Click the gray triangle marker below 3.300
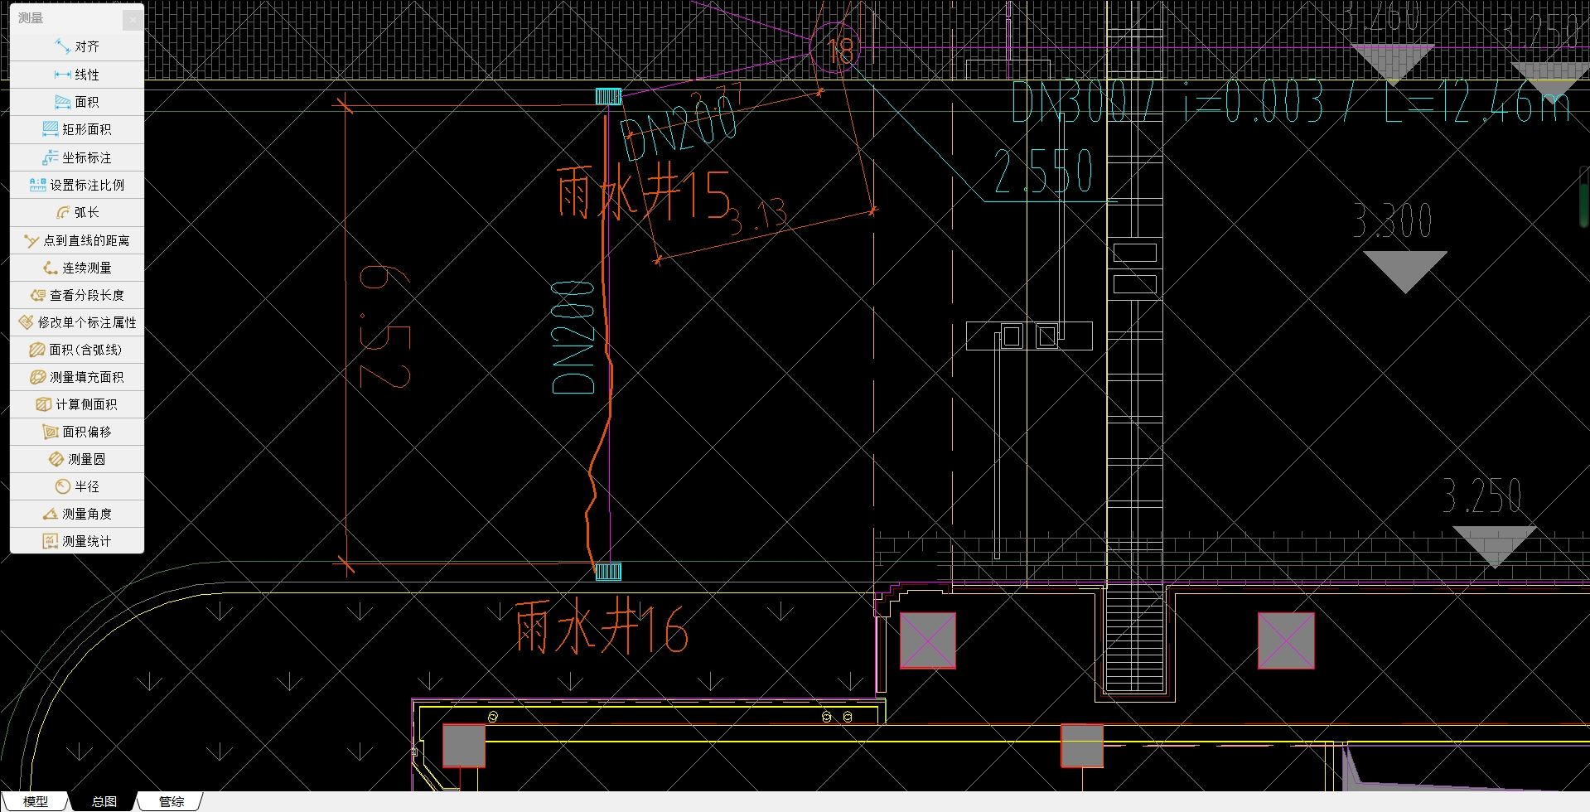The width and height of the screenshot is (1590, 812). 1405,271
